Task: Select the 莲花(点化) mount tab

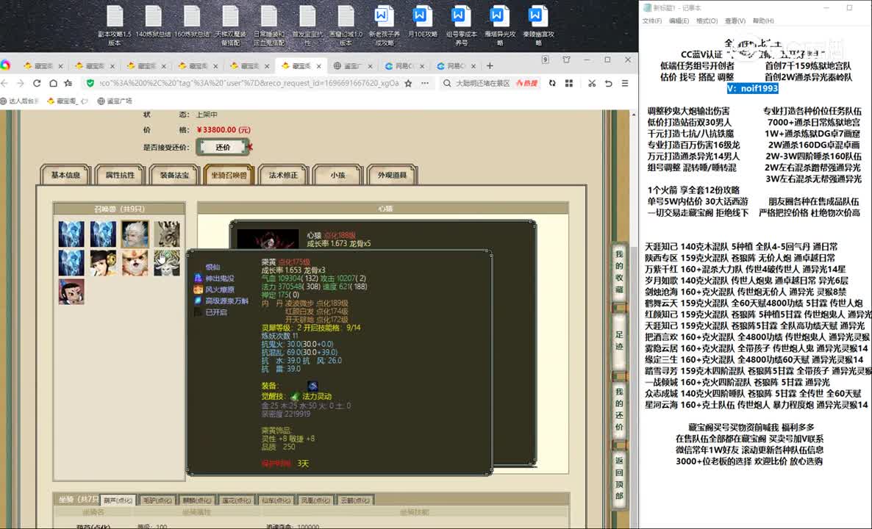Action: [236, 500]
